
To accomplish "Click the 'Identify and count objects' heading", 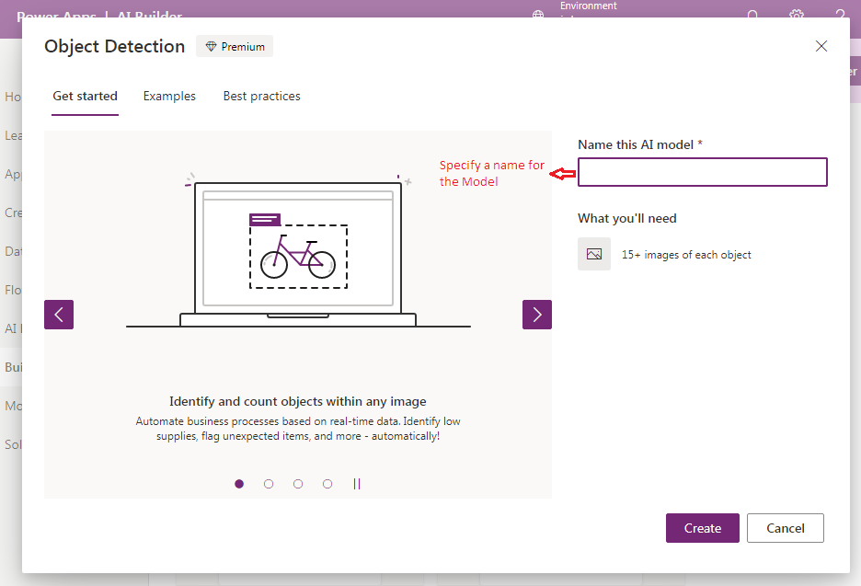I will tap(298, 401).
